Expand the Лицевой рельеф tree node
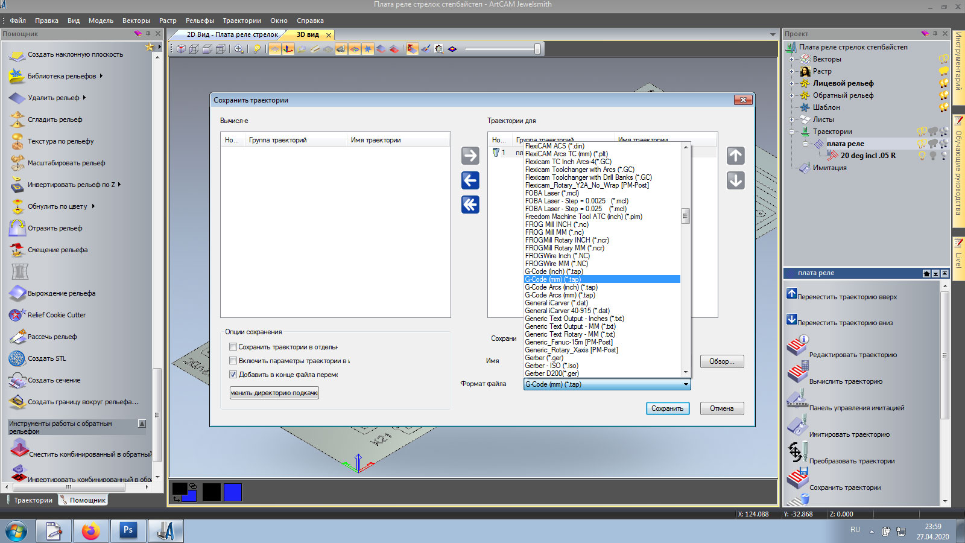965x543 pixels. coord(792,83)
